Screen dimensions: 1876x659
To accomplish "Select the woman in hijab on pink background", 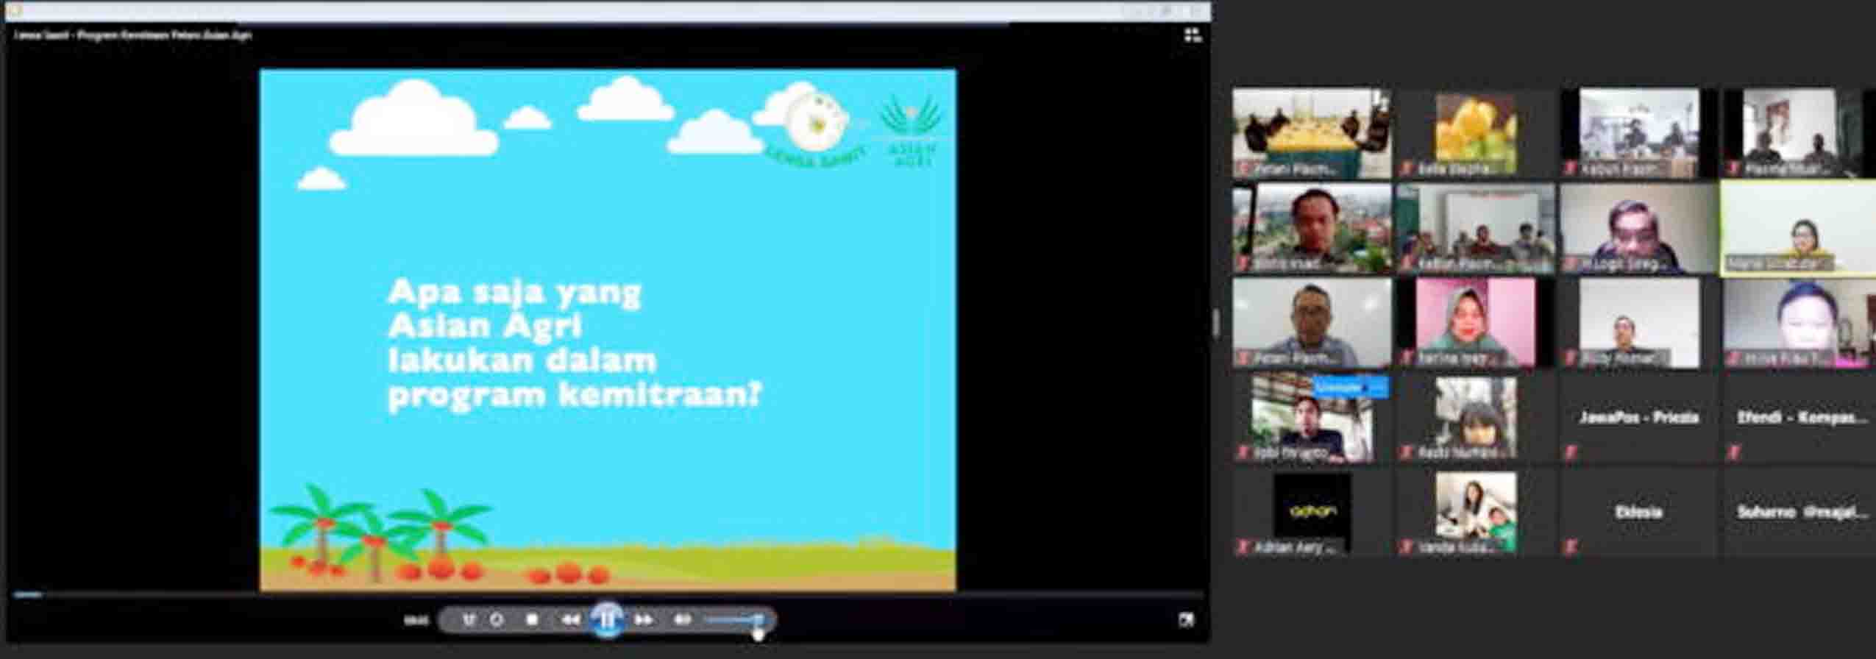I will pos(1476,323).
